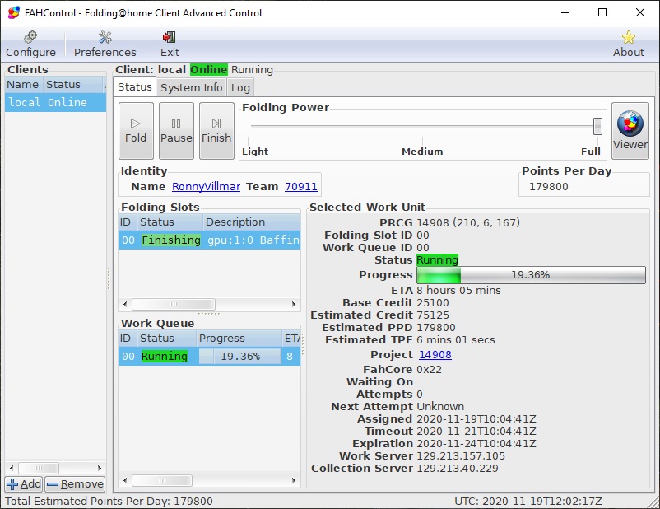This screenshot has height=509, width=660.
Task: Click the Status column header in Clients
Action: click(x=72, y=85)
